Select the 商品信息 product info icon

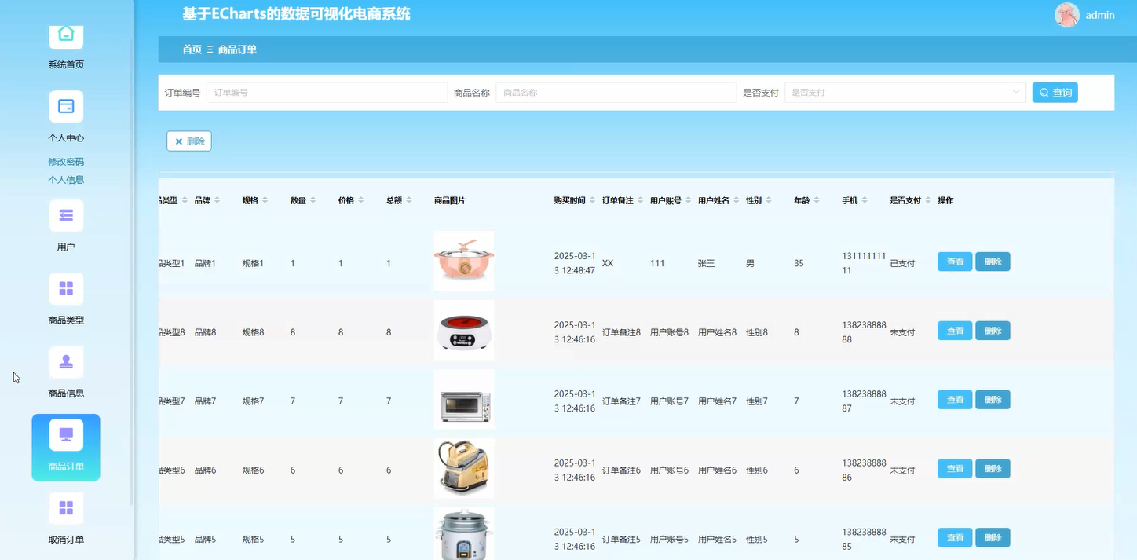[x=66, y=361]
